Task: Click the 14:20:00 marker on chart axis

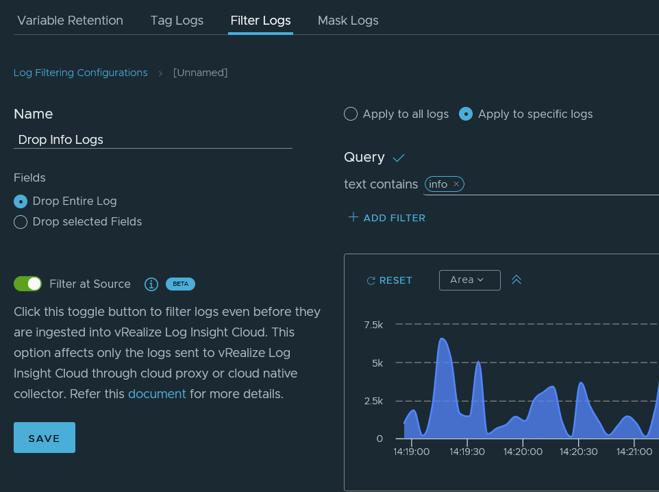Action: click(x=523, y=452)
